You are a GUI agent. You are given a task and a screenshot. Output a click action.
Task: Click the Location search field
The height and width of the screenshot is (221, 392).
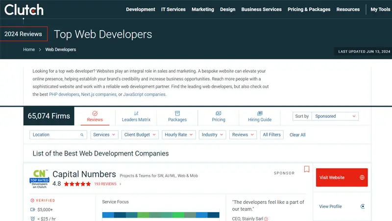point(58,135)
